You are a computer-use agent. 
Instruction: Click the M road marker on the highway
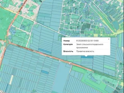pos(71,64)
